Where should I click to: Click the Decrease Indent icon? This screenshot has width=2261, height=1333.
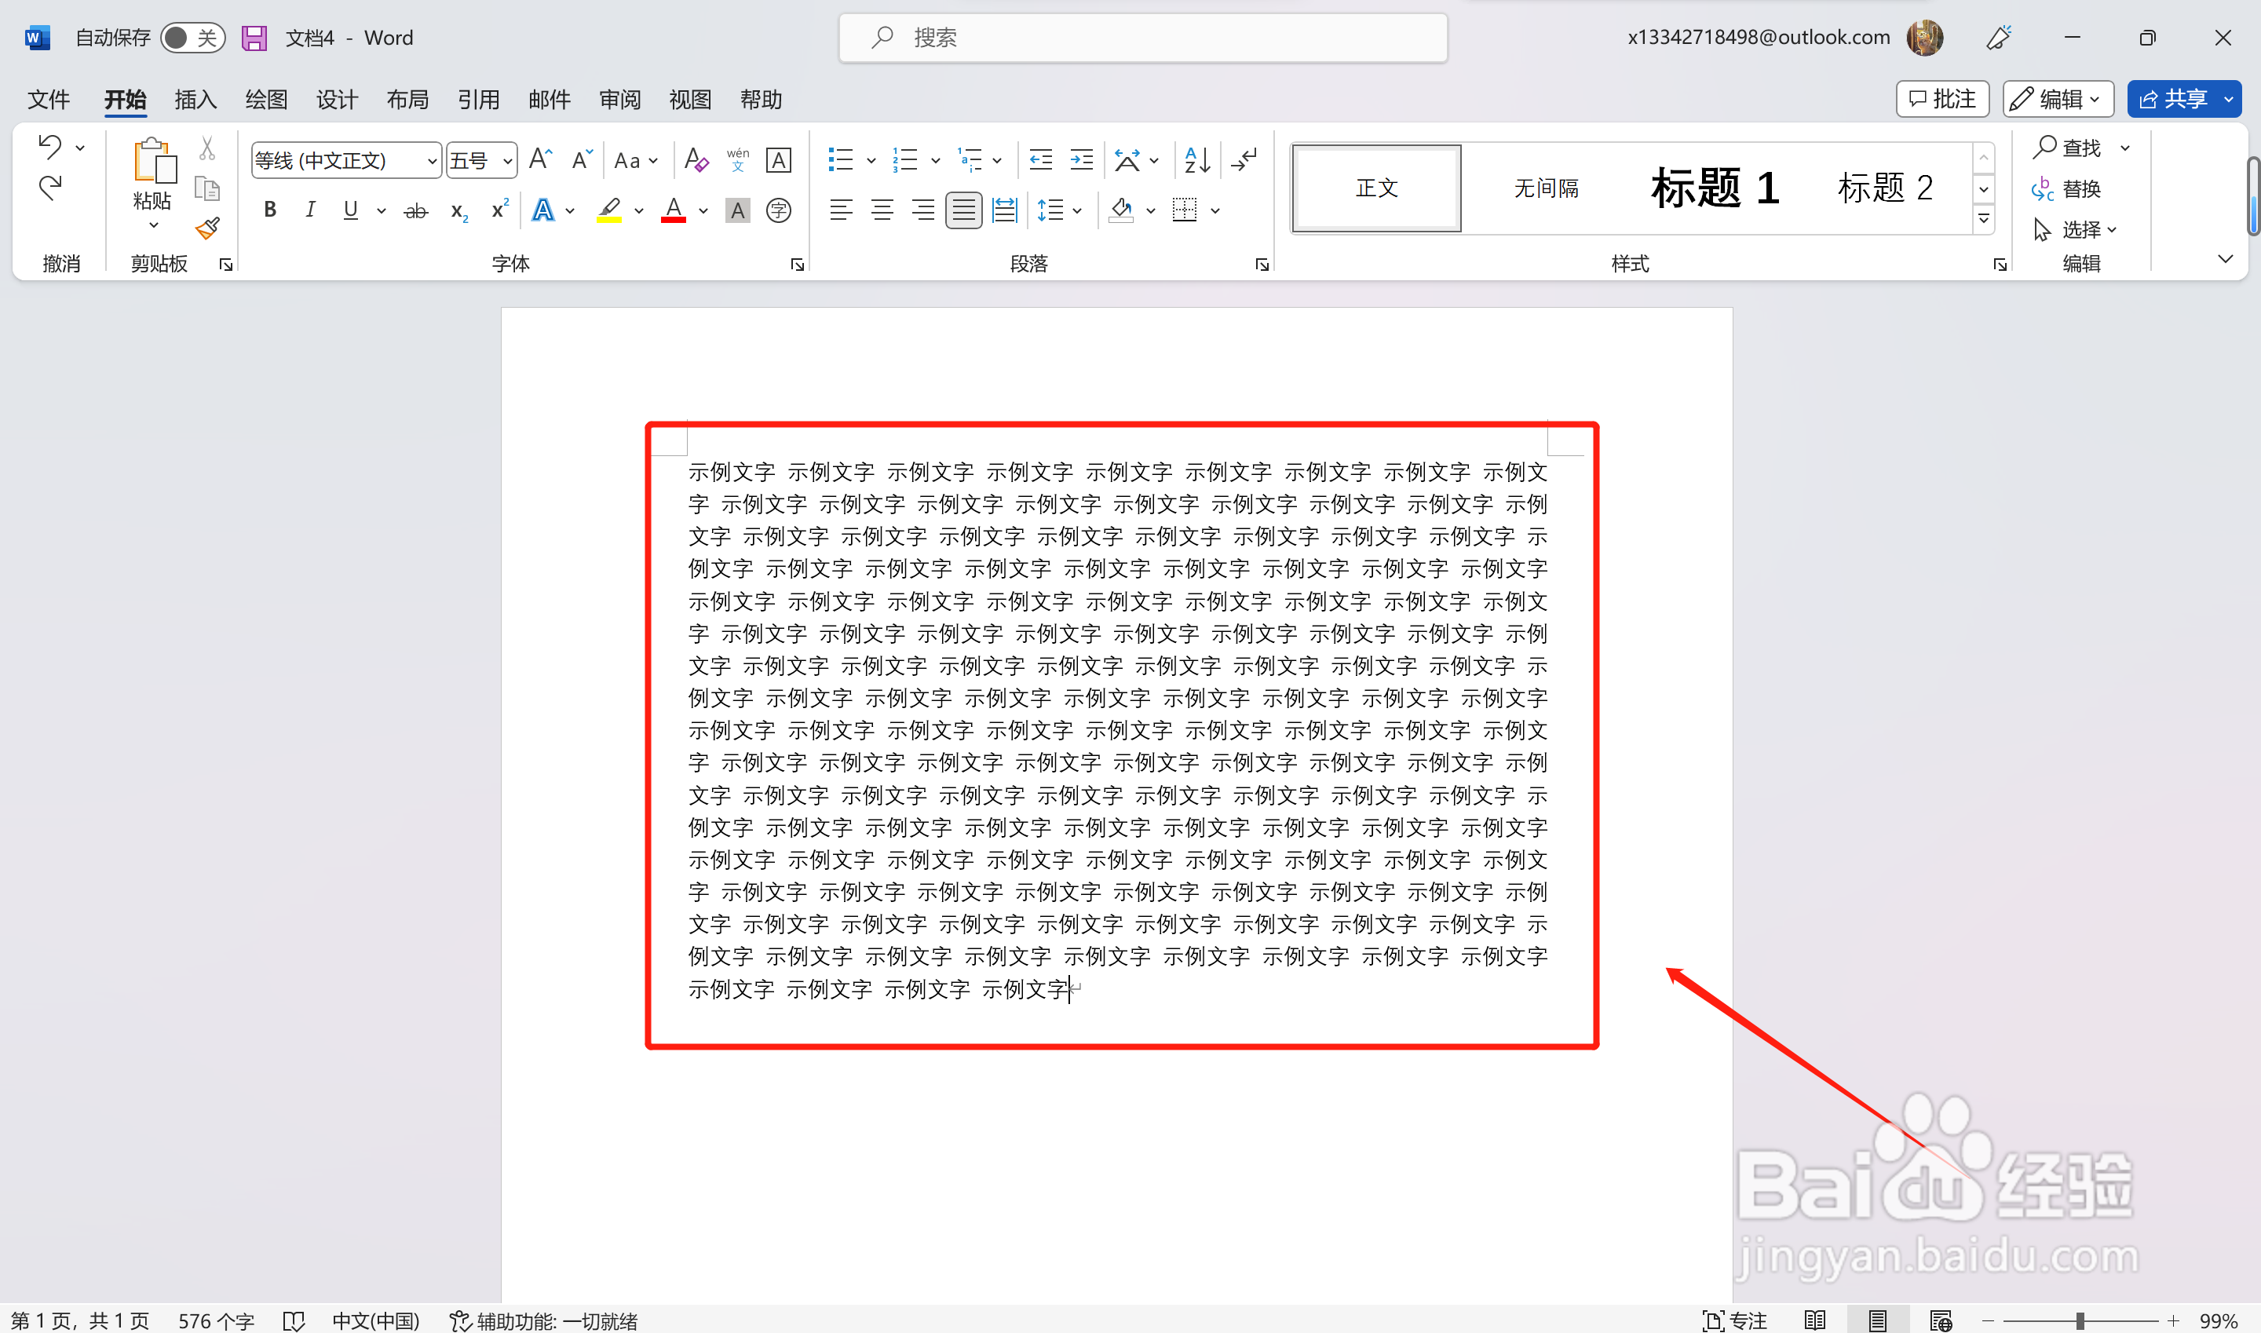point(1040,160)
